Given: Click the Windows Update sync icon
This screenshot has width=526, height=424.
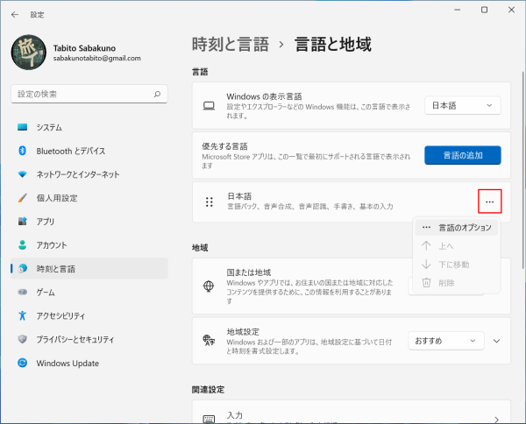Looking at the screenshot, I should click(x=23, y=363).
